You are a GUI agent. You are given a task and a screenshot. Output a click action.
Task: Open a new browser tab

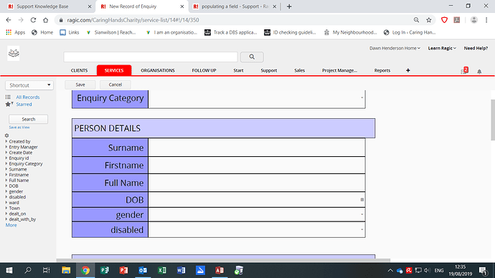tap(289, 6)
